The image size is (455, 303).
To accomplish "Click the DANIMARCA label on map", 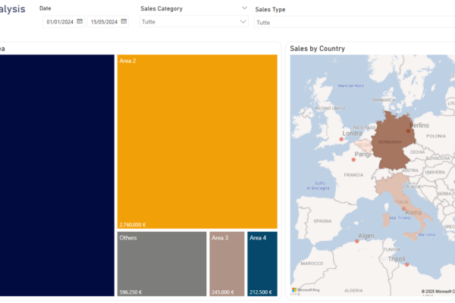I will (x=383, y=100).
